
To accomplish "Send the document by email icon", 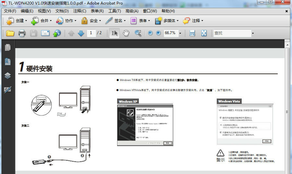I will (45, 33).
